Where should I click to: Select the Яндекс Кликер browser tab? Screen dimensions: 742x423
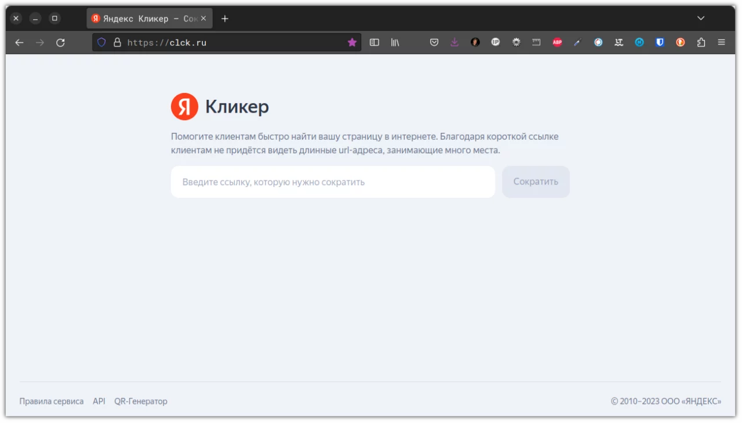point(145,18)
